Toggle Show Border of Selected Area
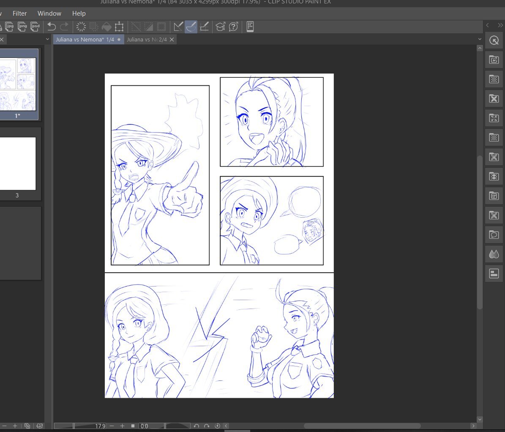This screenshot has width=505, height=432. 161,26
